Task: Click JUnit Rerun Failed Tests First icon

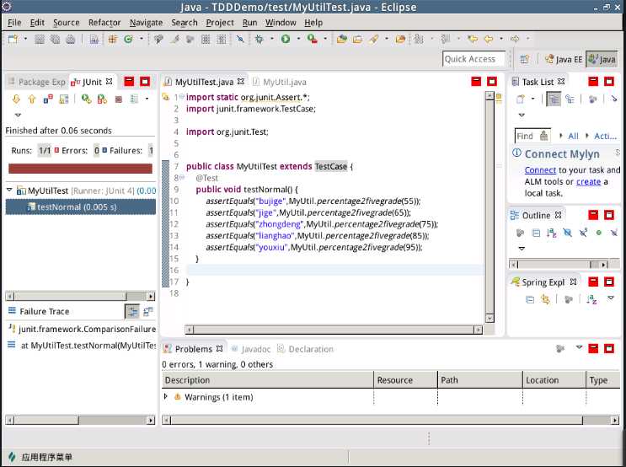Action: coord(102,99)
